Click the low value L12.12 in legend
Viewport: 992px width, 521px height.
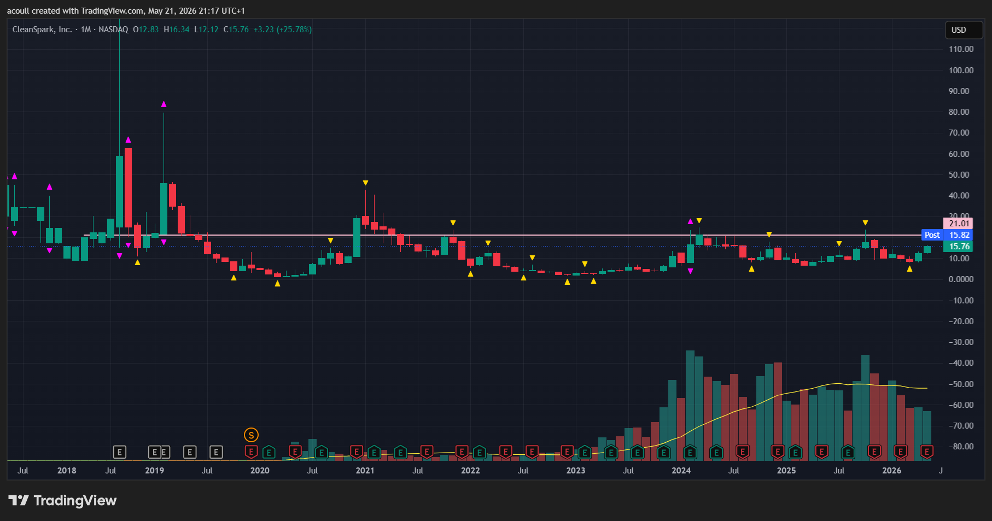207,30
